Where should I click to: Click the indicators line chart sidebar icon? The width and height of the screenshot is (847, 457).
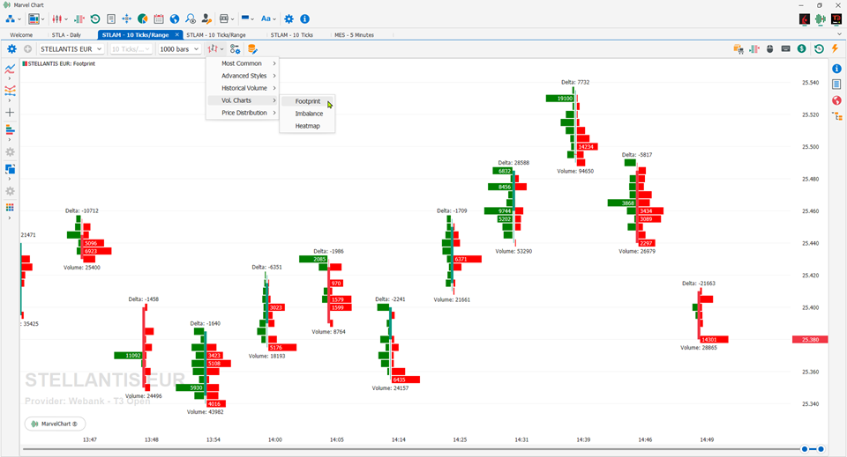[x=10, y=69]
